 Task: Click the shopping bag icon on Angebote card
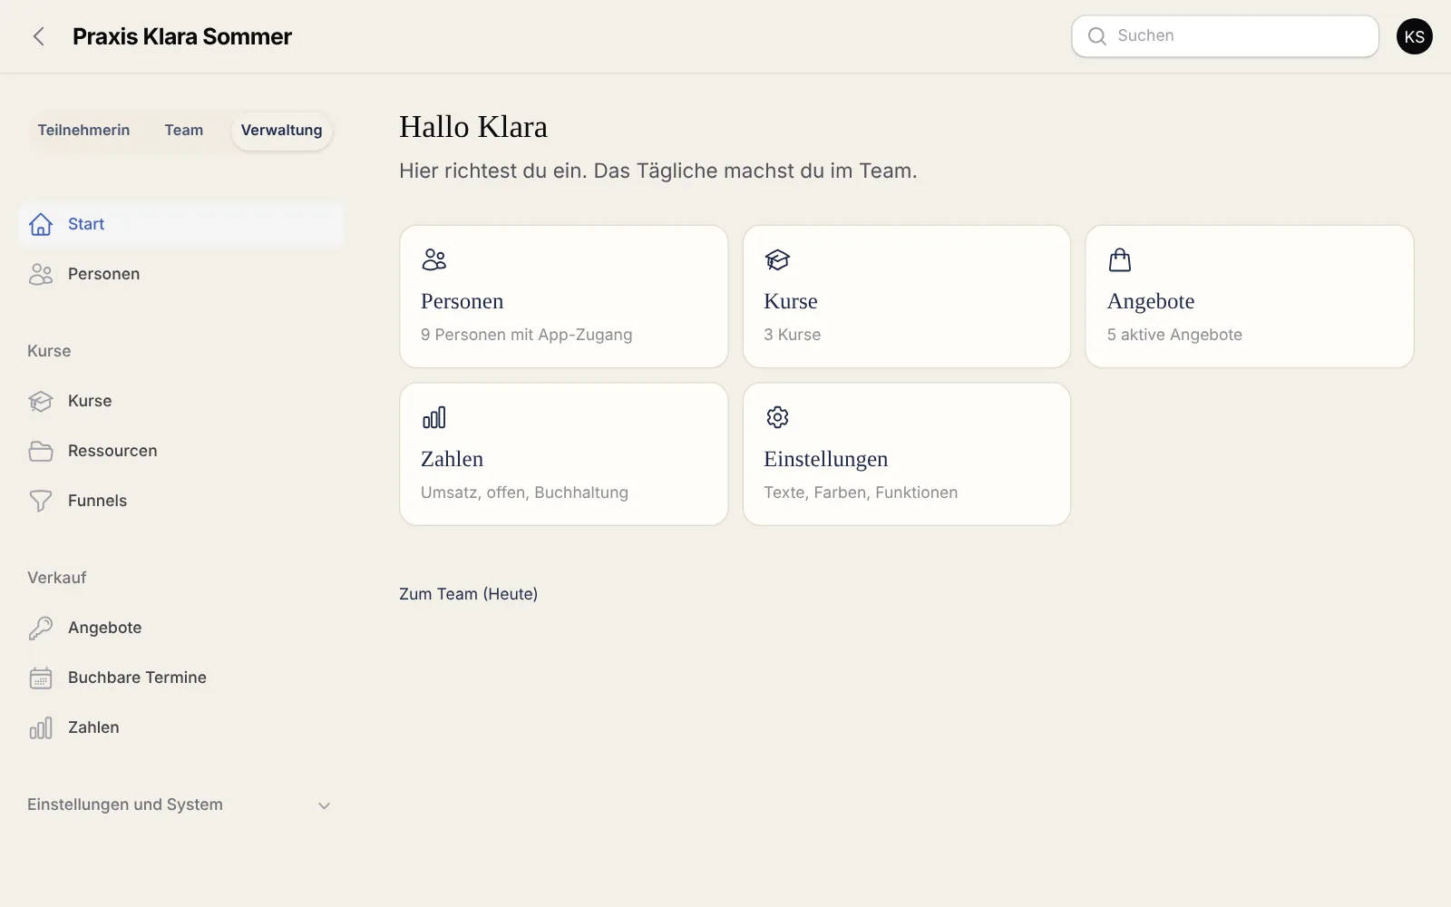click(x=1120, y=260)
